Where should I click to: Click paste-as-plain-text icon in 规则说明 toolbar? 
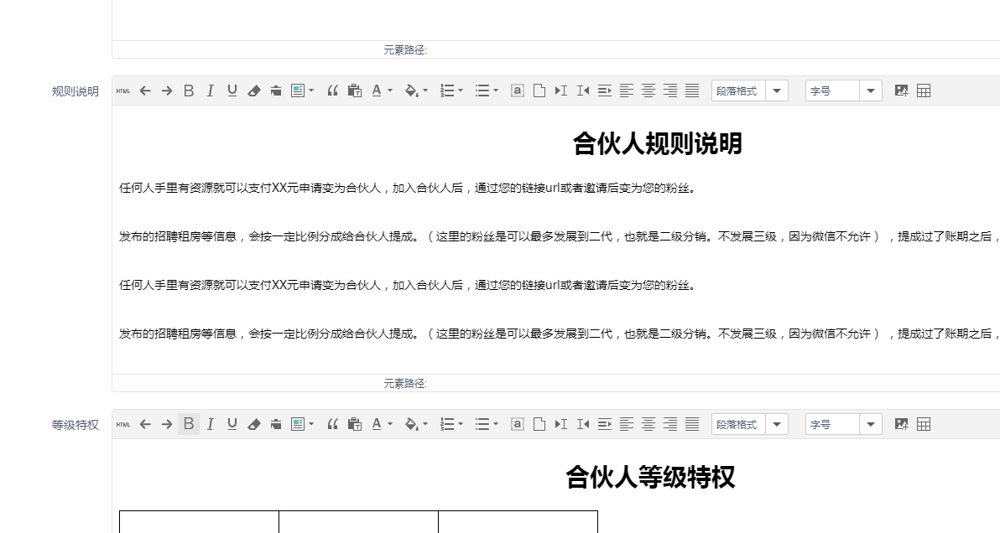(355, 91)
